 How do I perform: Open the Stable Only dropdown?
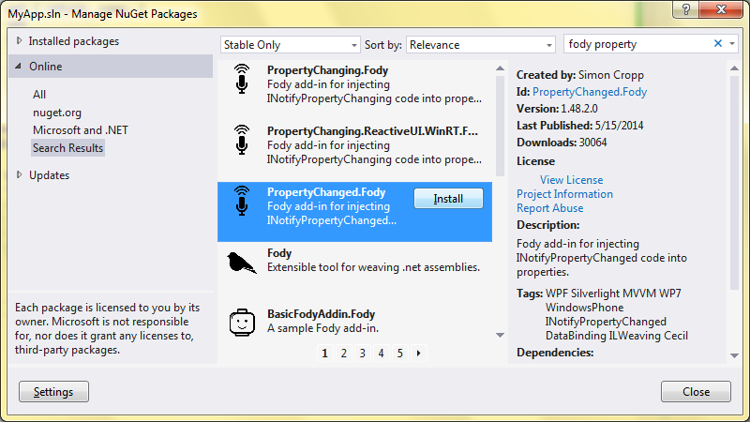[290, 45]
